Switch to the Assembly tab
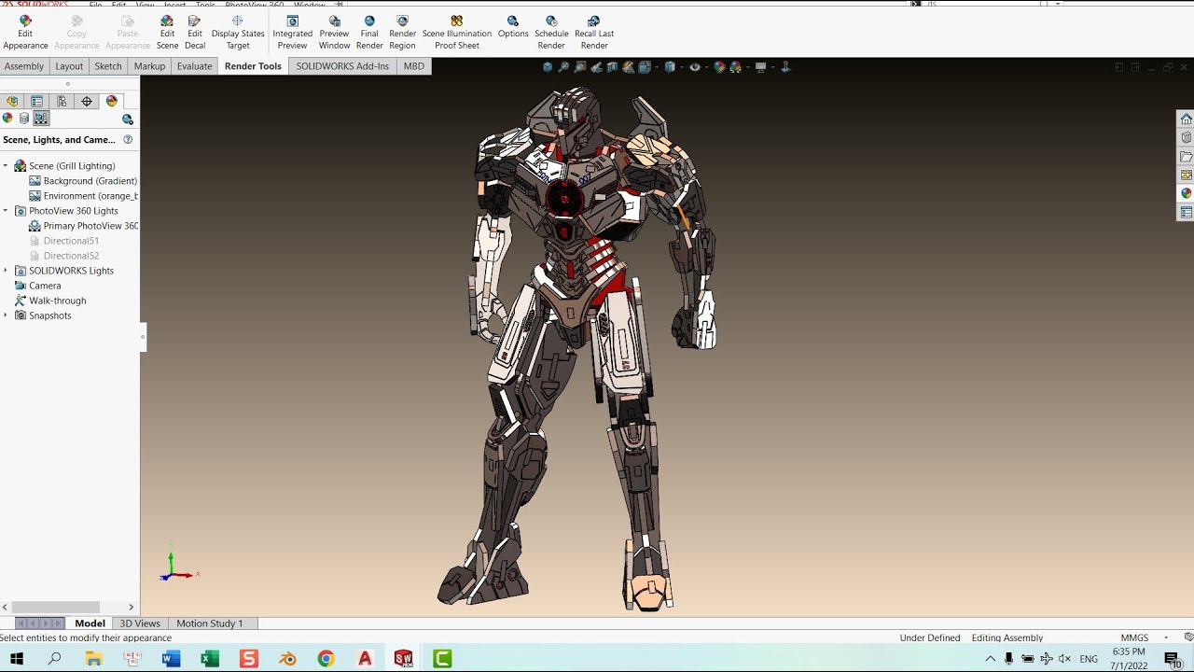 [24, 66]
